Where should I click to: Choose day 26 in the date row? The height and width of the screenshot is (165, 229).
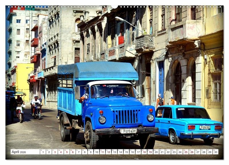pos(192,152)
